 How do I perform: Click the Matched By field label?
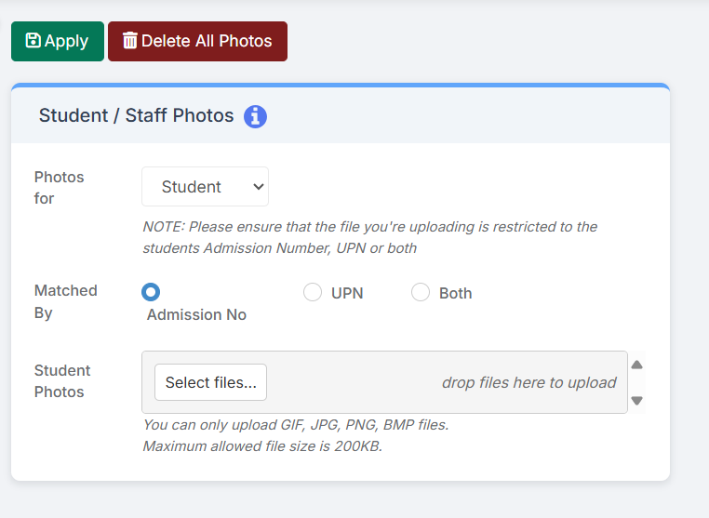(x=65, y=301)
